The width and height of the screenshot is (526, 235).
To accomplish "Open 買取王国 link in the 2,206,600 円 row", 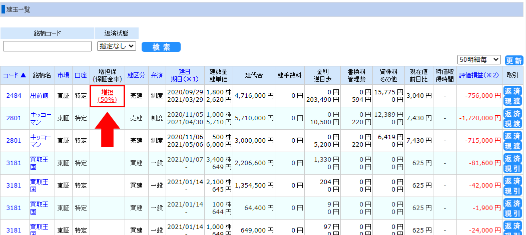I will pyautogui.click(x=39, y=163).
